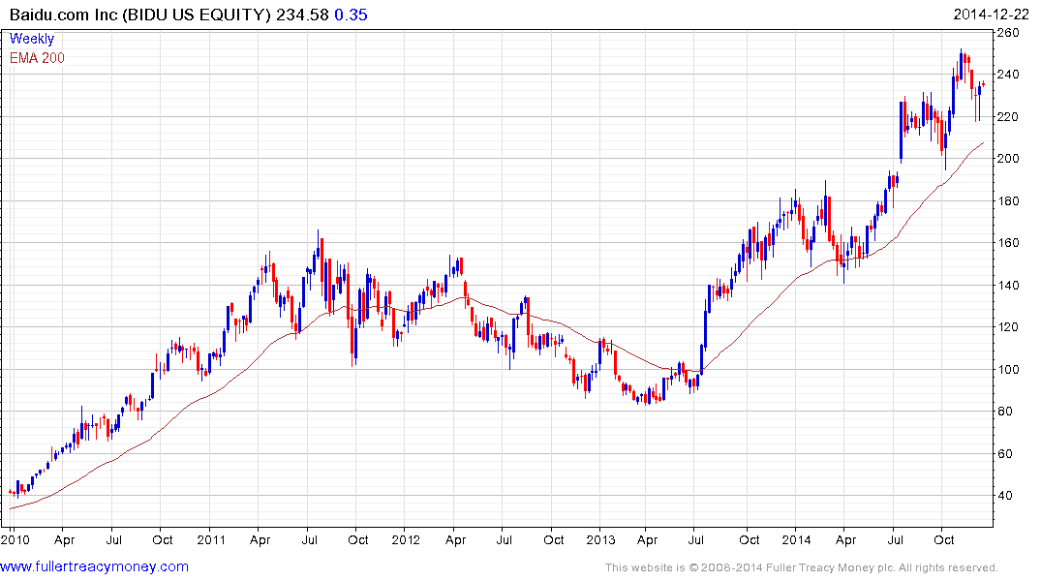
Task: Click the 180 price axis label
Action: point(1008,201)
